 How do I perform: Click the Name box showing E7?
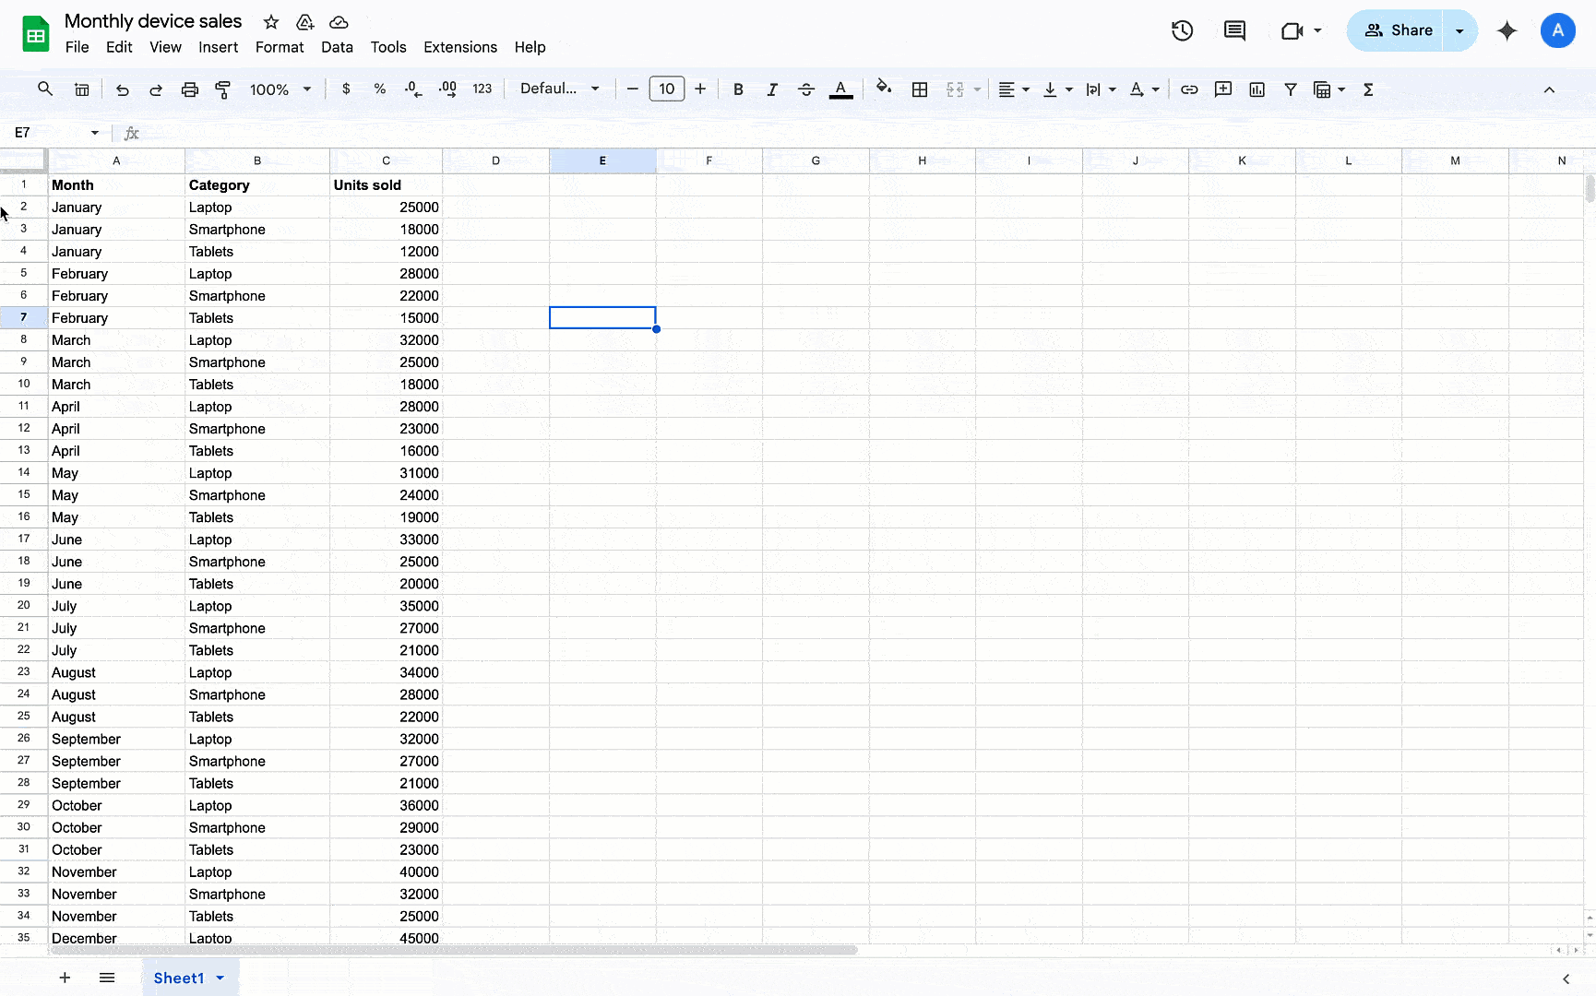(55, 133)
